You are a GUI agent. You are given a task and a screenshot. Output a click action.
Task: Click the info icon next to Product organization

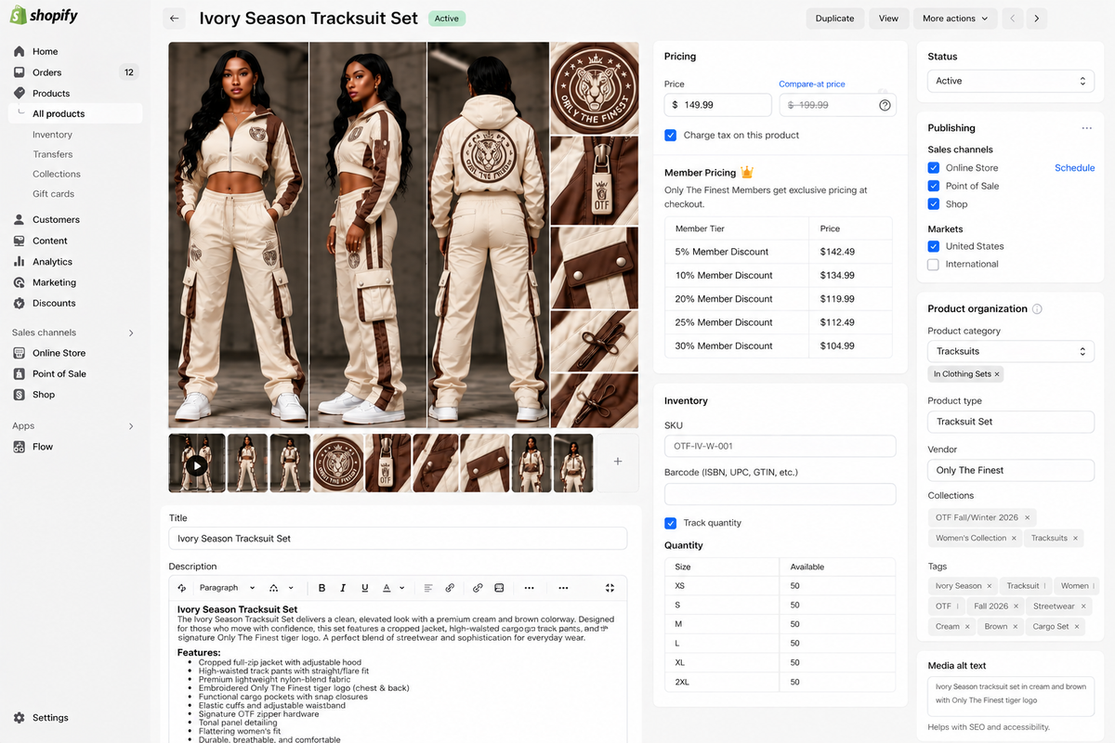(1038, 309)
